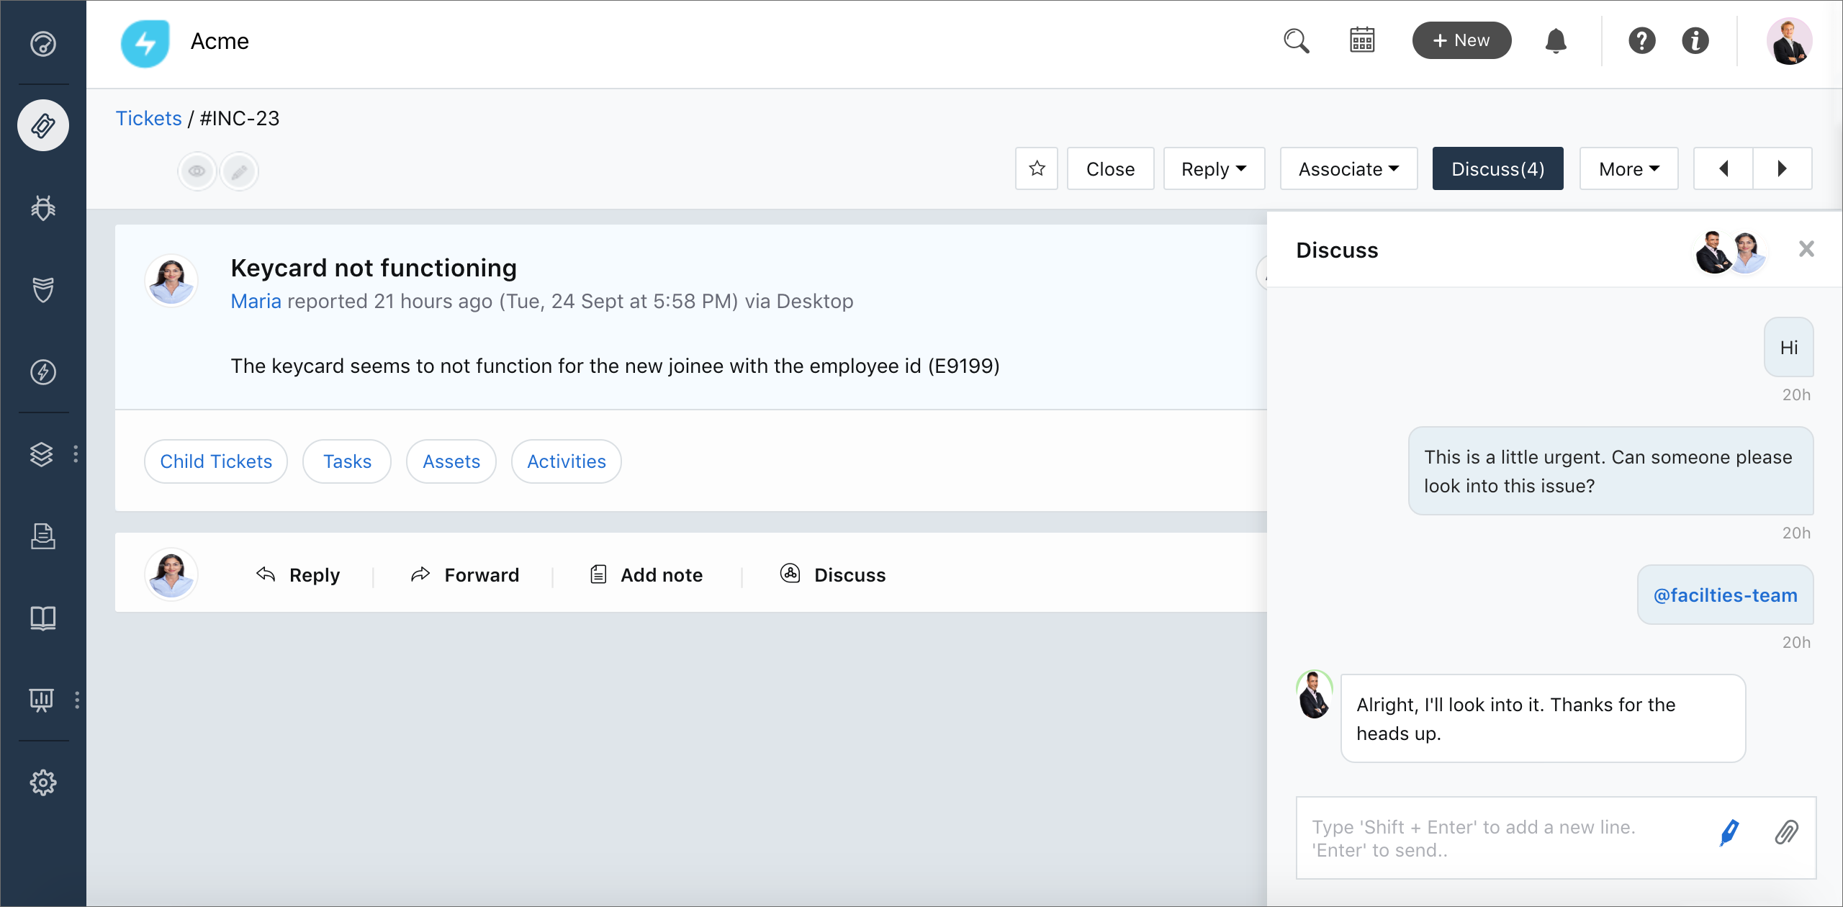Open the user profile avatar menu
This screenshot has height=907, width=1843.
(1790, 41)
